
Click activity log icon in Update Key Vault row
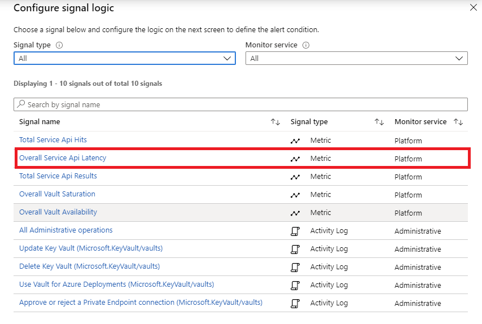tap(295, 249)
